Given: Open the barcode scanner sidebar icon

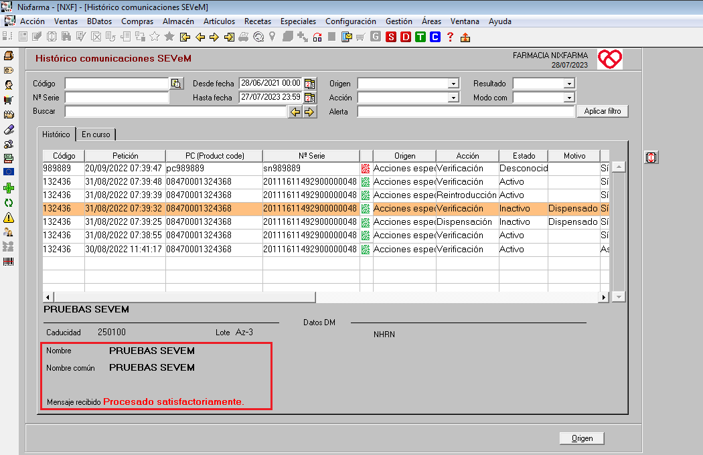Looking at the screenshot, I should pos(9,262).
